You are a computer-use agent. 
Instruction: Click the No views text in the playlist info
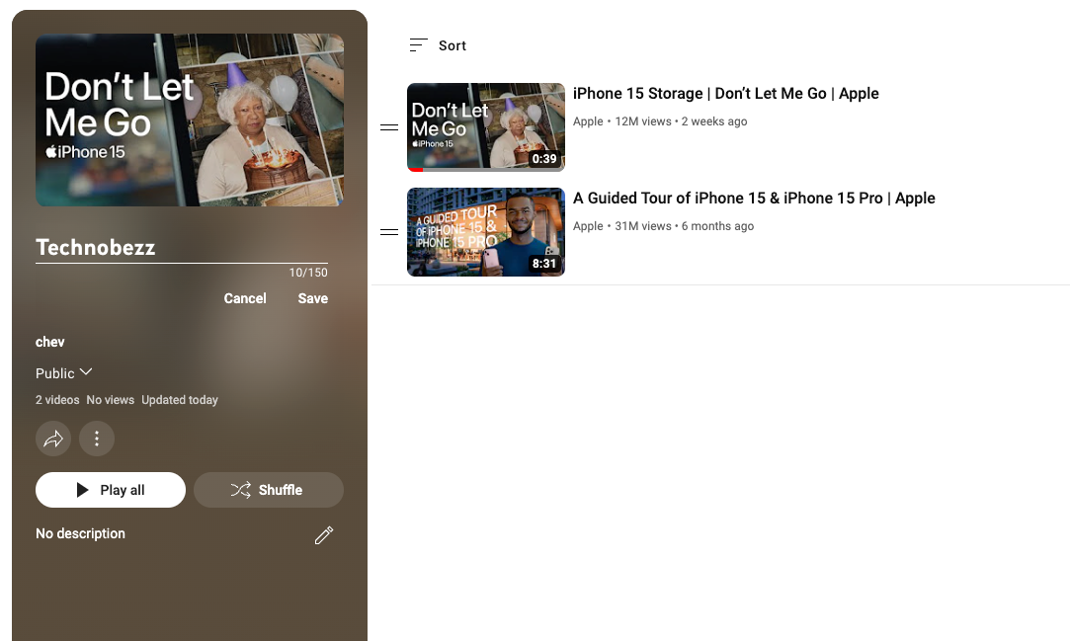(x=110, y=400)
